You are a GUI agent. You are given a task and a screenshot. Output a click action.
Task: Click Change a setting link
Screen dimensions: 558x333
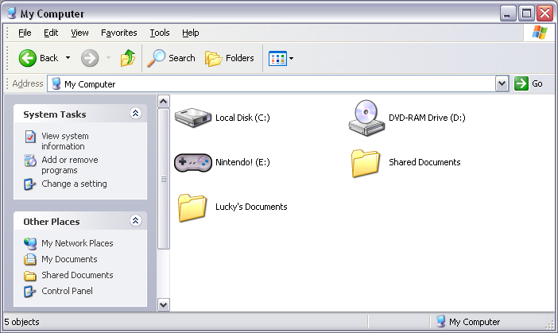pyautogui.click(x=74, y=184)
